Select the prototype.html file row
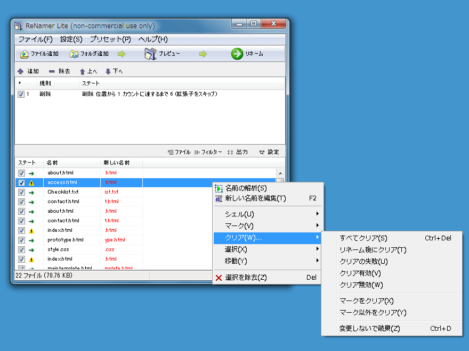This screenshot has width=469, height=351. coord(145,240)
